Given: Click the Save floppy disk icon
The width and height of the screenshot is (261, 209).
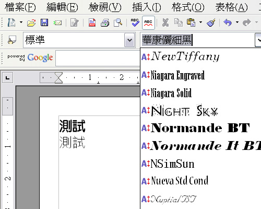Looking at the screenshot, I should (x=44, y=22).
